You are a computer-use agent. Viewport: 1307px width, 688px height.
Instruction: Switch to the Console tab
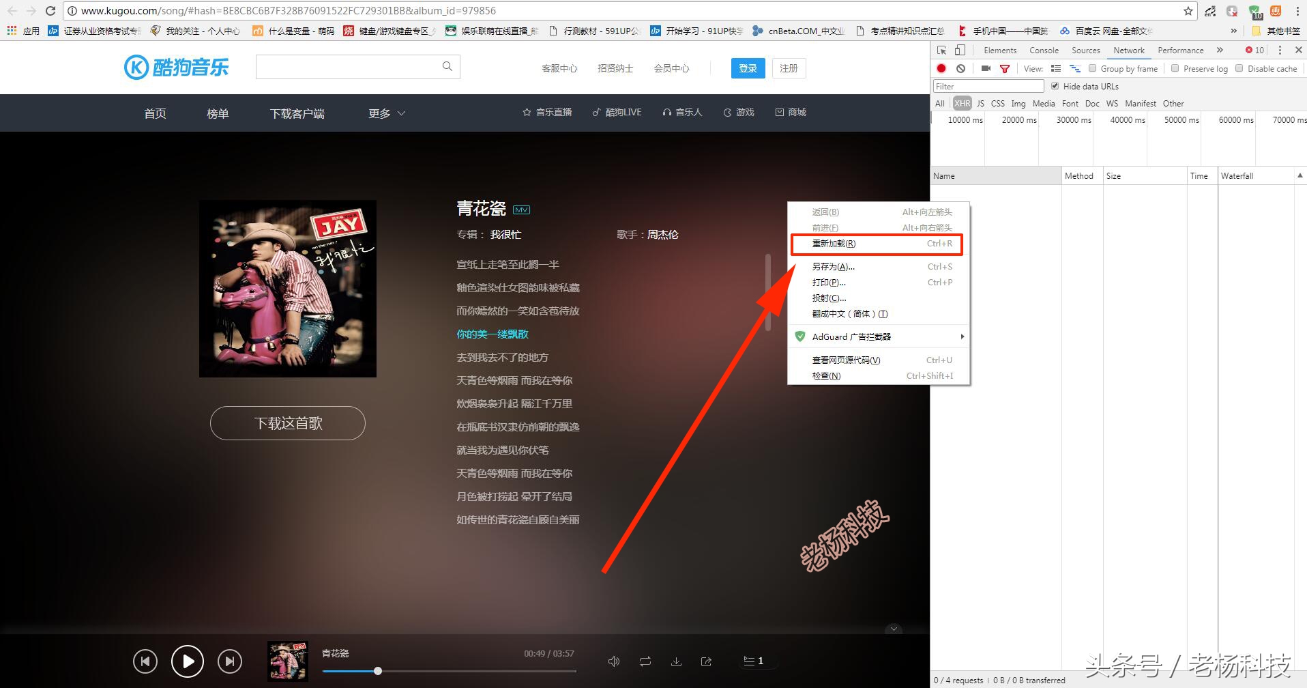tap(1044, 50)
